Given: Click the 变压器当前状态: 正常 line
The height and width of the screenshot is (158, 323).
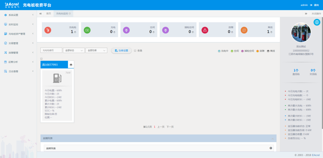Looking at the screenshot, I should [x=299, y=126].
